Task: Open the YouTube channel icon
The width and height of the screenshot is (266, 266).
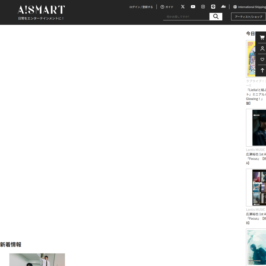Action: click(193, 7)
